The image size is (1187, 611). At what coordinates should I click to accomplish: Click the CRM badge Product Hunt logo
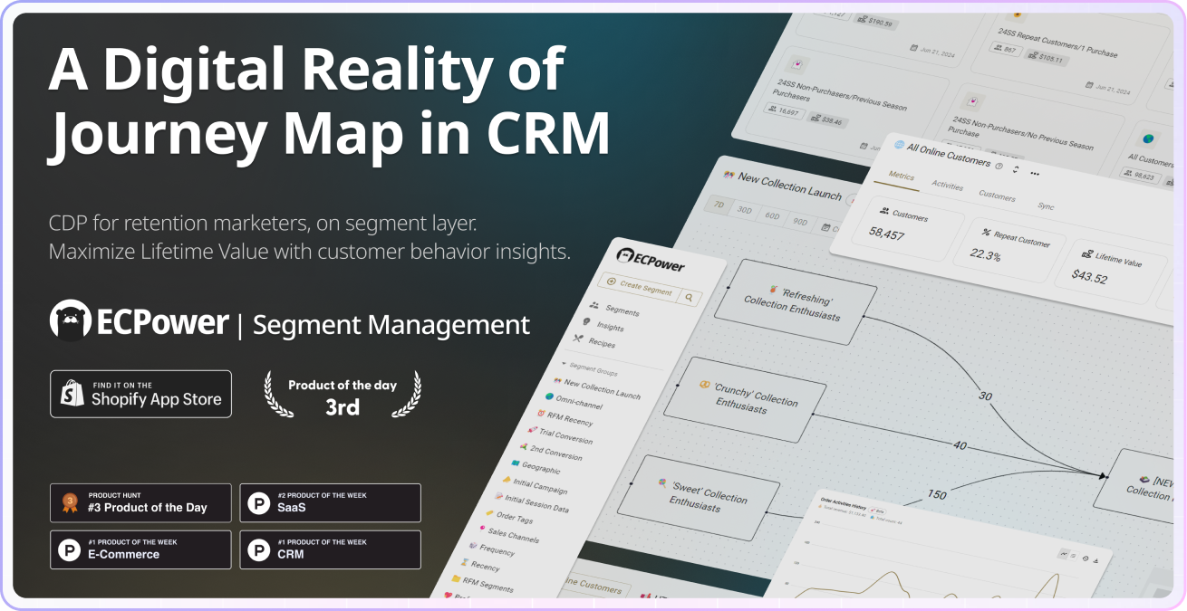[x=259, y=549]
